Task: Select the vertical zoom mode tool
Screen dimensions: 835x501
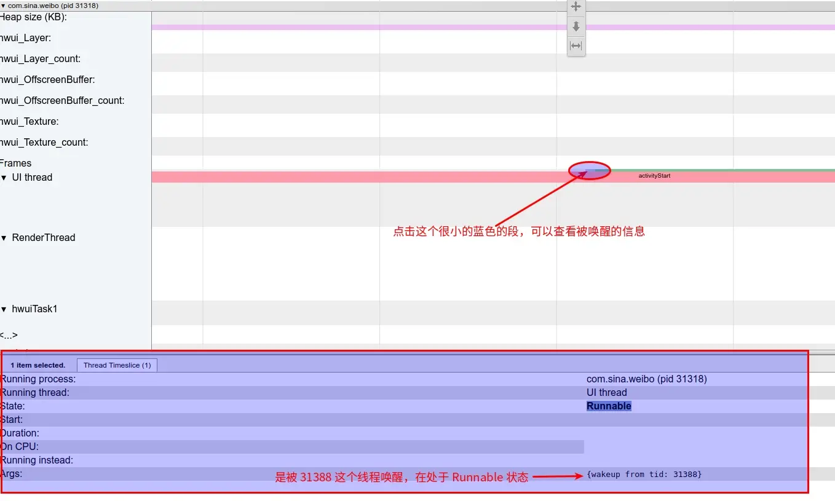Action: (x=576, y=26)
